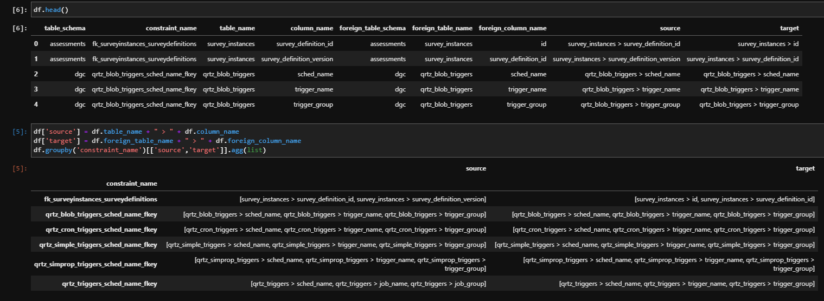824x301 pixels.
Task: Click qrtz_cron_triggers_sched_name_fkey row label
Action: [x=101, y=230]
